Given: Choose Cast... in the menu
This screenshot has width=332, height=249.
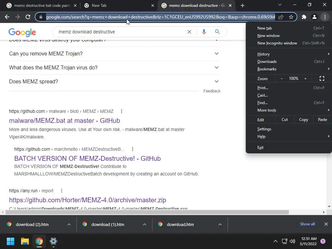Looking at the screenshot, I should click(289, 95).
